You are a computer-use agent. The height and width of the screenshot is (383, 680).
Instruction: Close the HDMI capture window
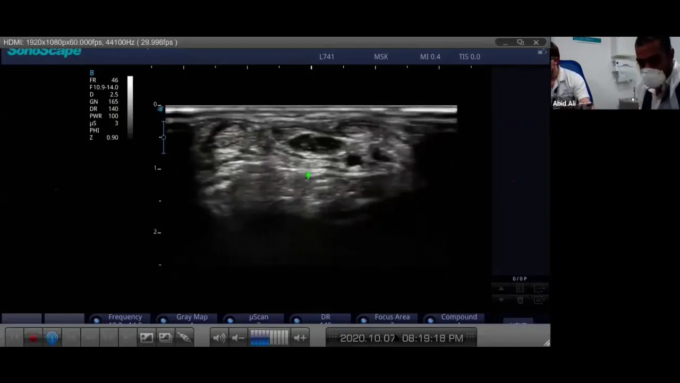pyautogui.click(x=536, y=42)
